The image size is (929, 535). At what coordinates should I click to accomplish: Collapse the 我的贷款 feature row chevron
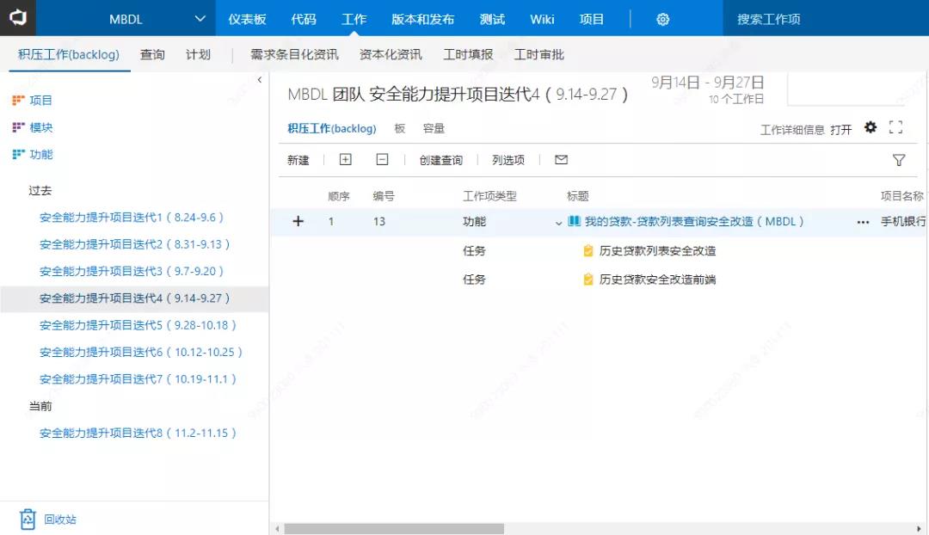click(559, 223)
